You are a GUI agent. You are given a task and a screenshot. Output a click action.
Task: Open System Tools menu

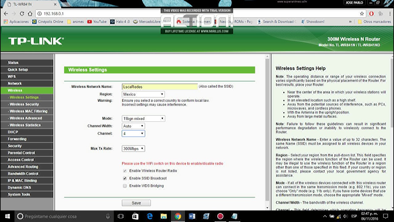pyautogui.click(x=26, y=194)
